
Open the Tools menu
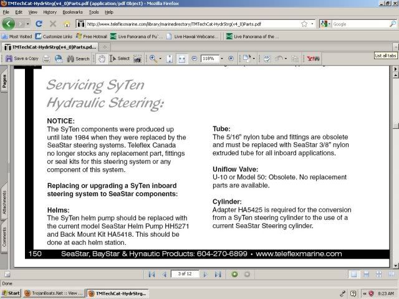(x=94, y=12)
